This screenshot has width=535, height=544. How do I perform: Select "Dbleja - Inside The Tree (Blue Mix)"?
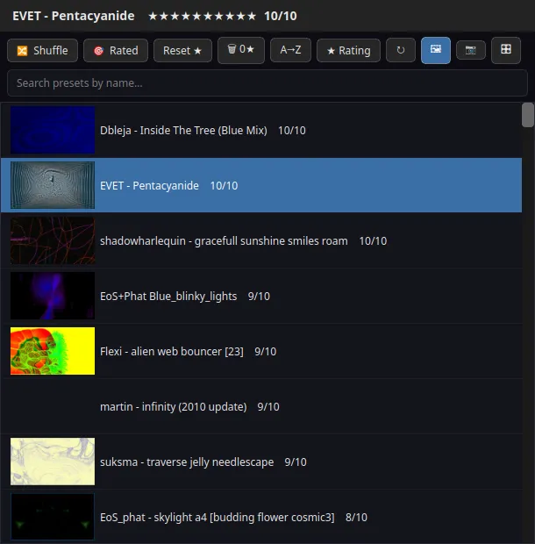point(183,131)
